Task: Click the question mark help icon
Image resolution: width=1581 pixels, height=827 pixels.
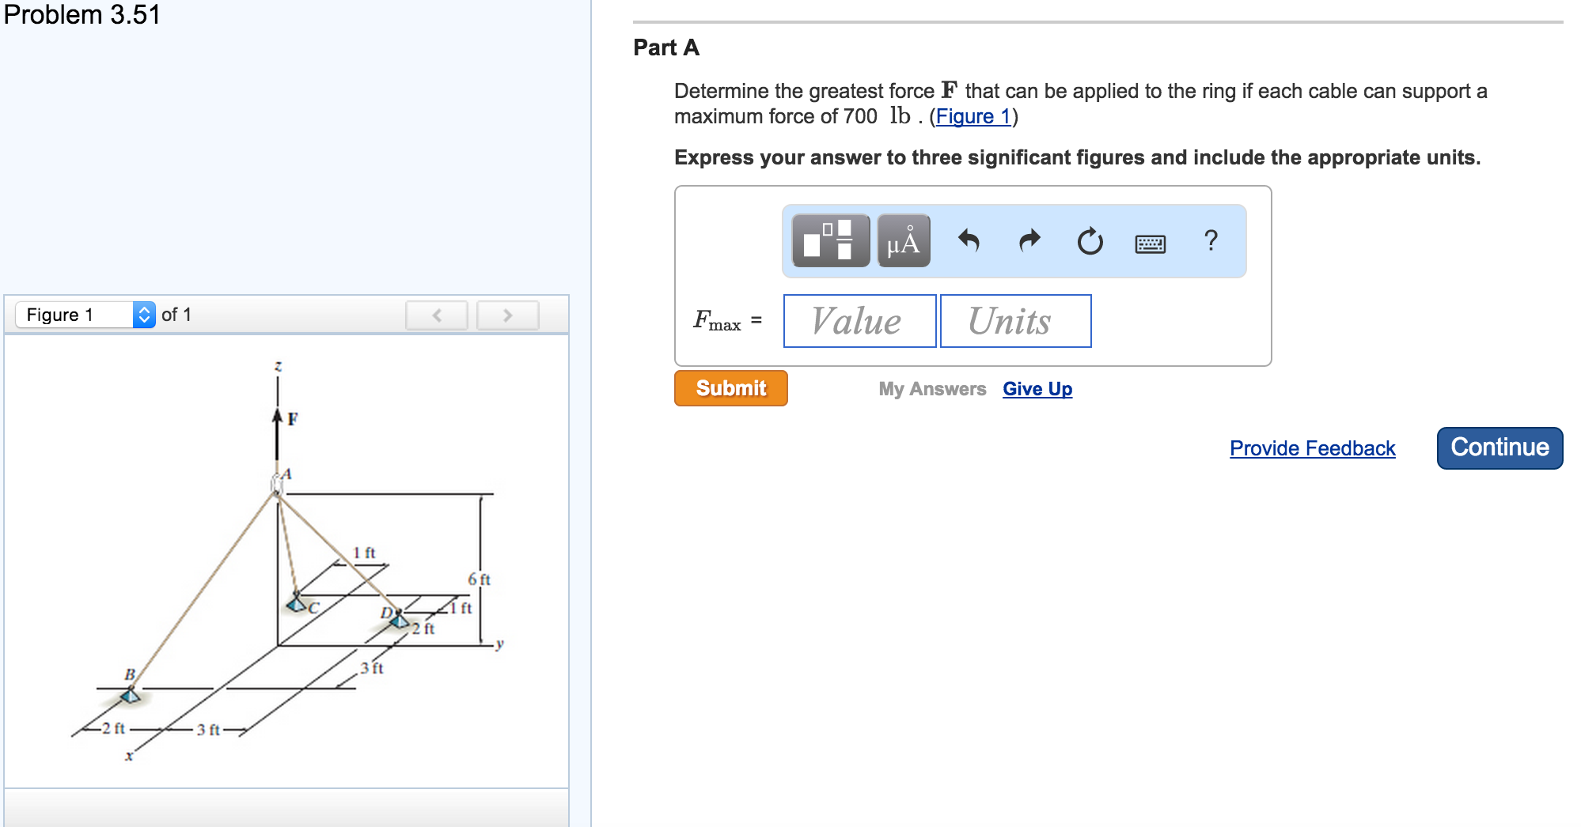Action: (x=1210, y=240)
